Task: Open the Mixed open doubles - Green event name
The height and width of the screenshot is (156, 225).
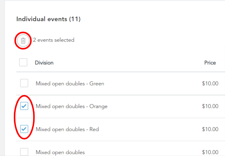Action: pyautogui.click(x=70, y=84)
